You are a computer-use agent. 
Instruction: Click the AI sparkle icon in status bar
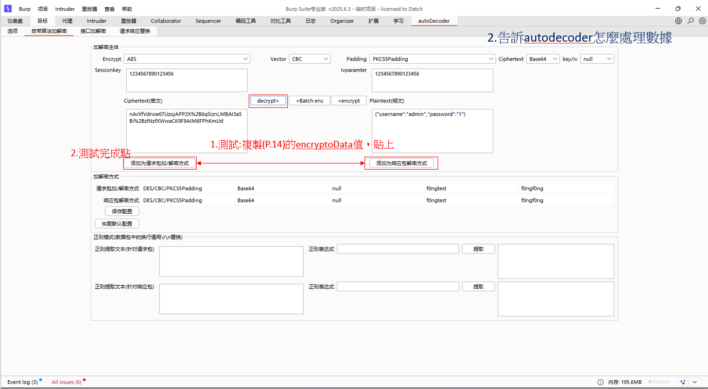pos(683,382)
